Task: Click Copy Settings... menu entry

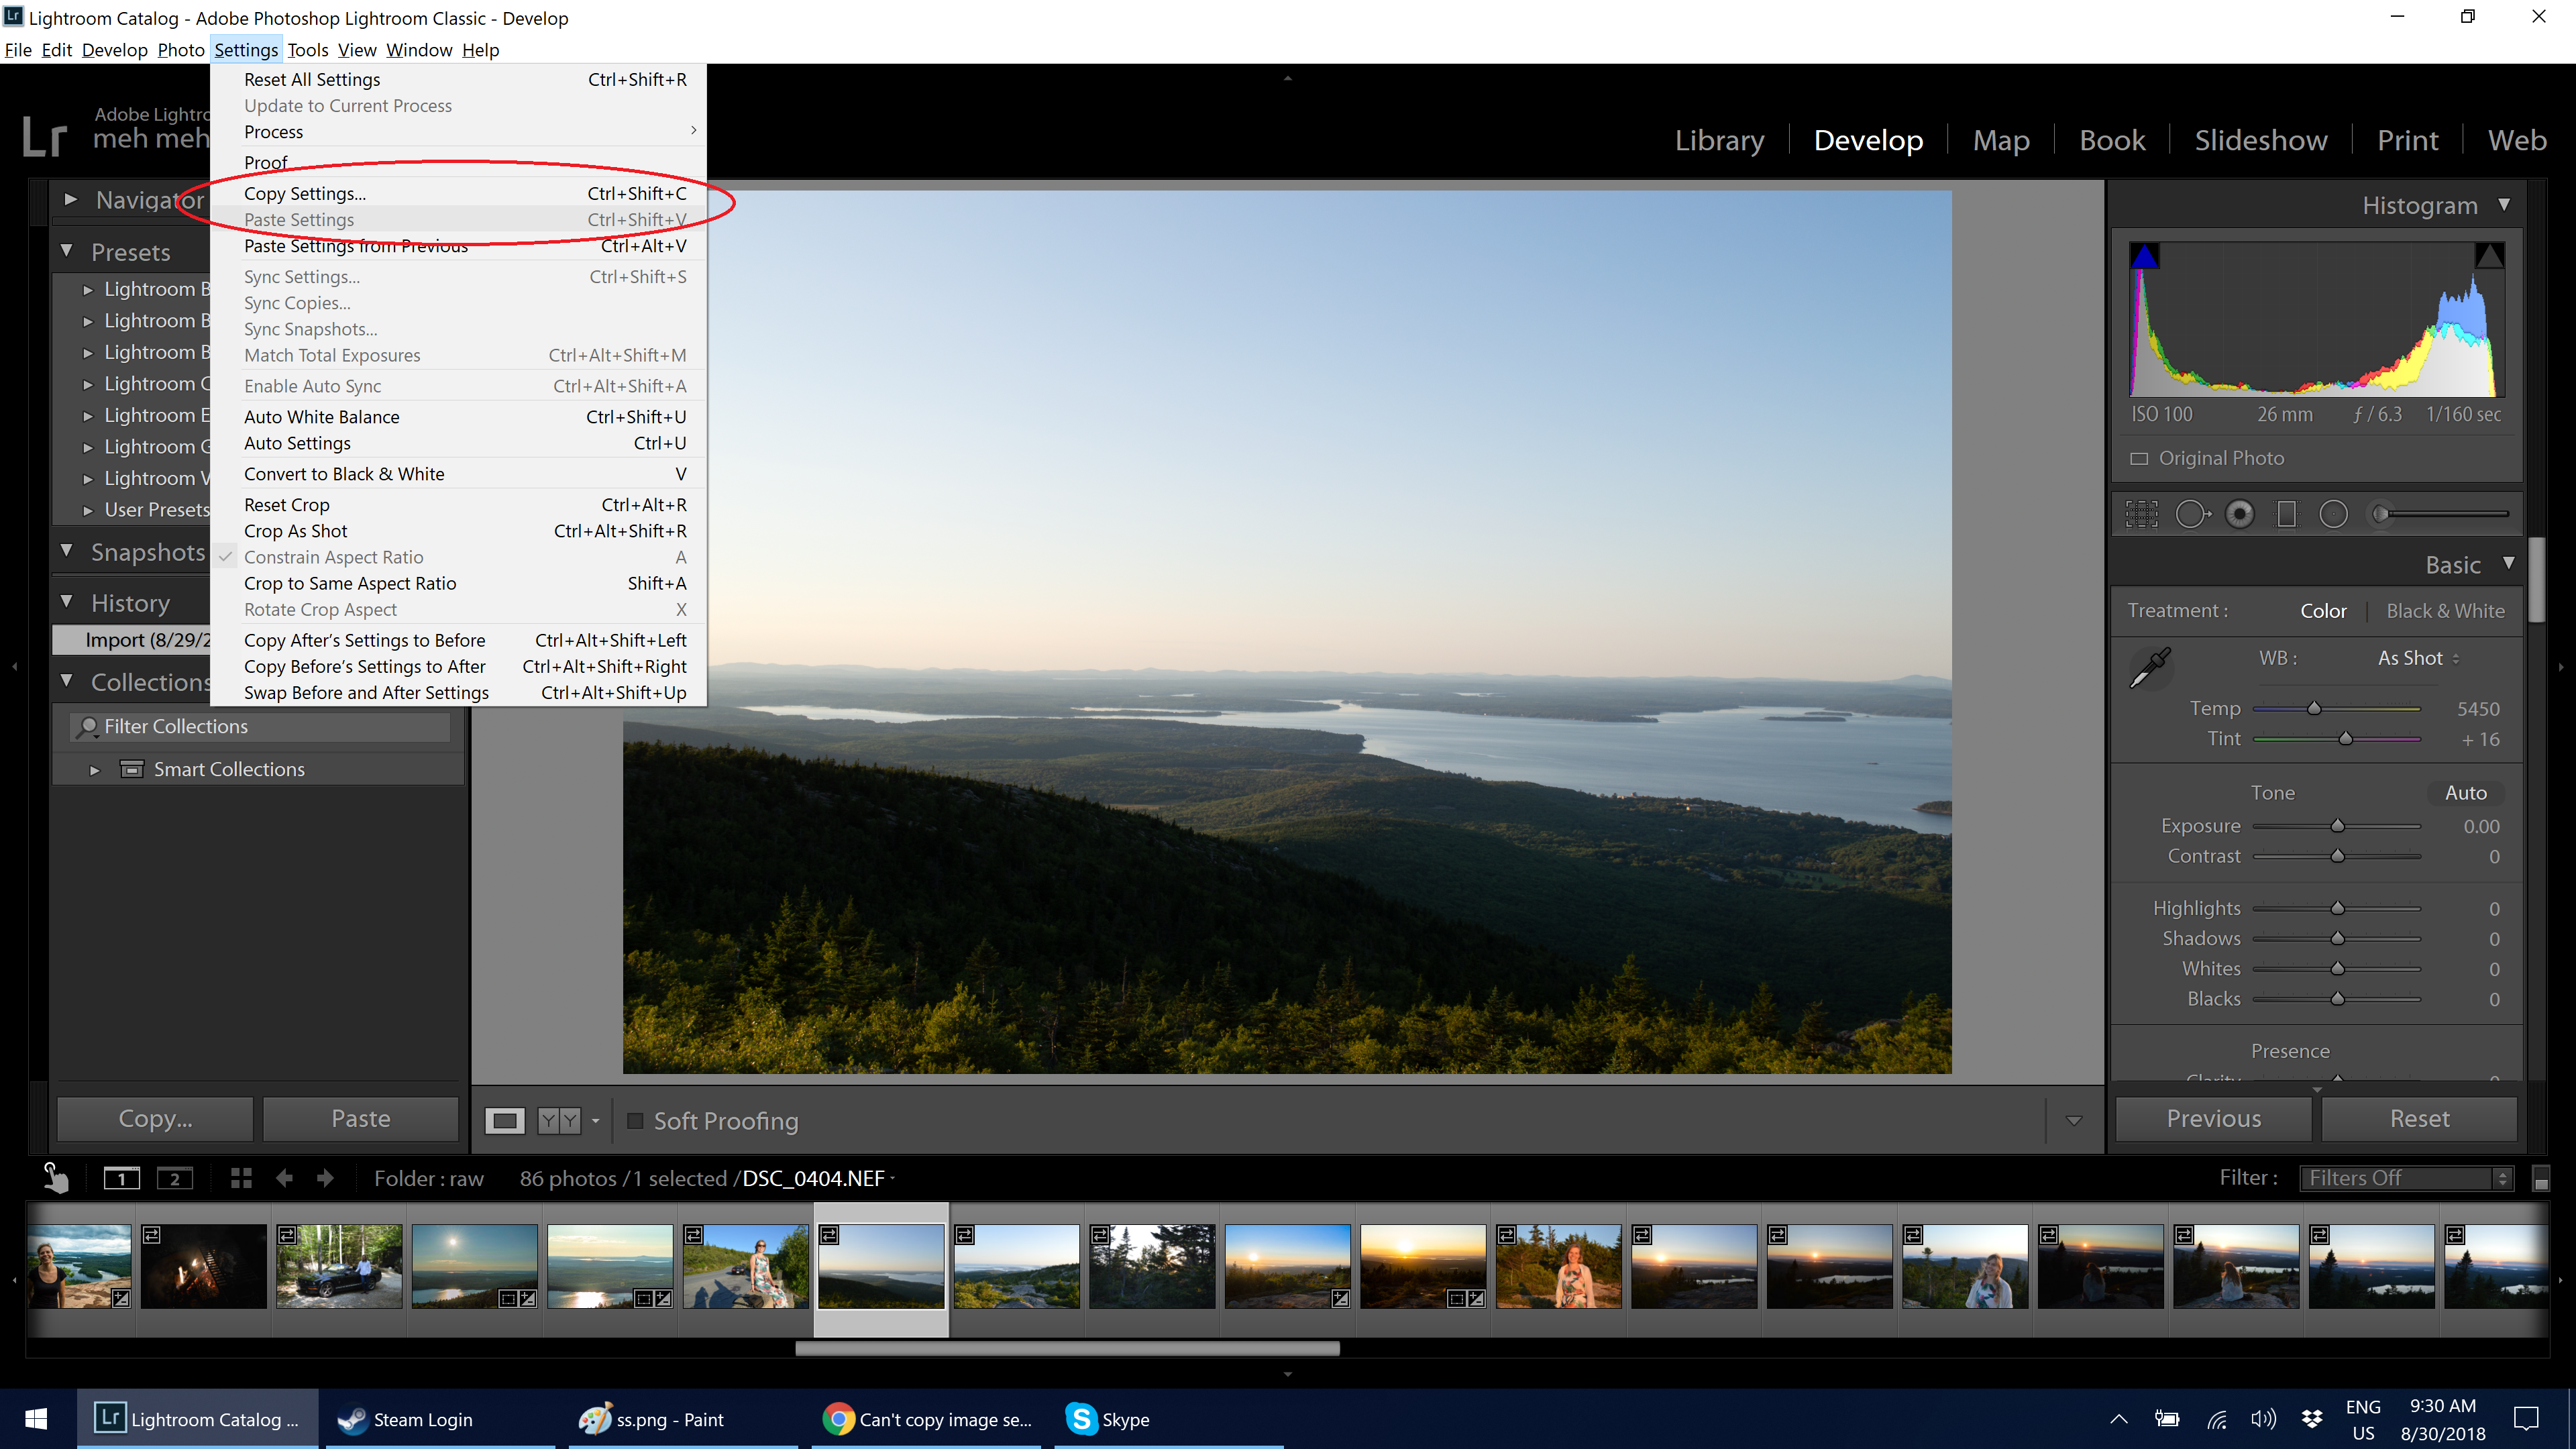Action: tap(305, 194)
